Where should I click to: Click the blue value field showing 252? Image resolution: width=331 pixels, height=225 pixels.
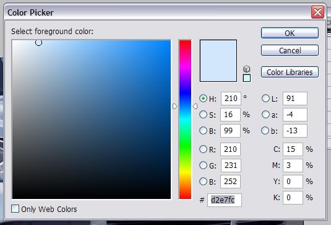(230, 182)
